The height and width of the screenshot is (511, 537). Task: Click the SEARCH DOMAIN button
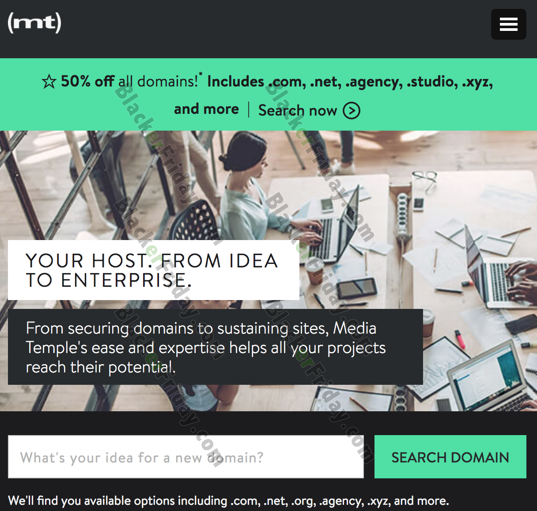point(450,457)
